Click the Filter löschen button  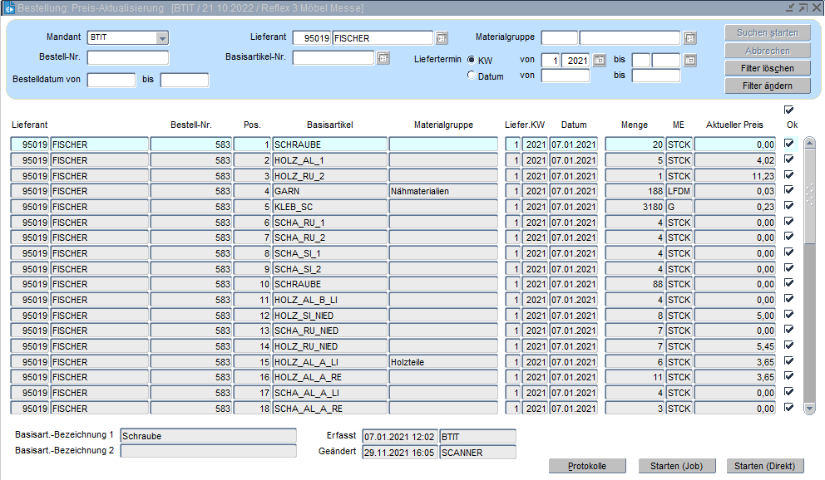tap(767, 68)
